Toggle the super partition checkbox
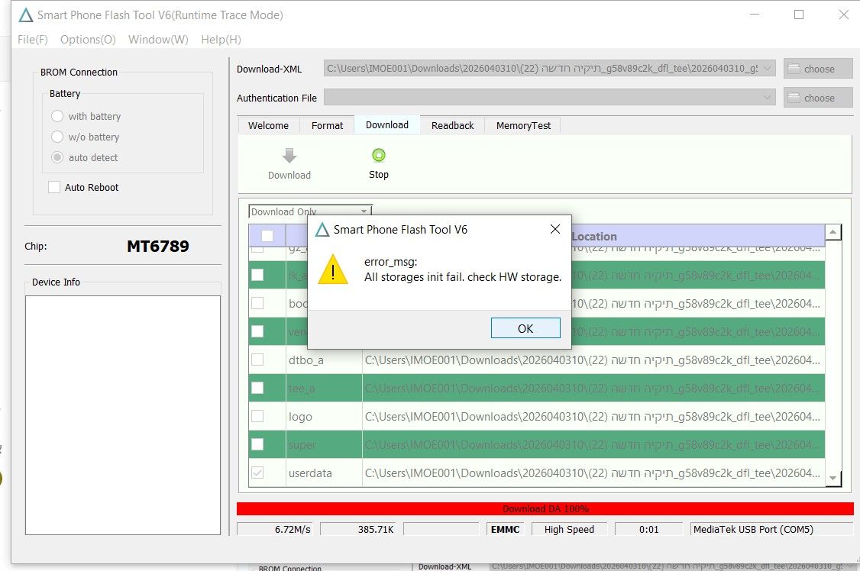Image resolution: width=860 pixels, height=571 pixels. 257,444
